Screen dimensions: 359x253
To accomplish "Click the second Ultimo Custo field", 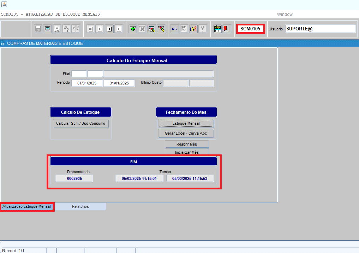I will coord(201,83).
